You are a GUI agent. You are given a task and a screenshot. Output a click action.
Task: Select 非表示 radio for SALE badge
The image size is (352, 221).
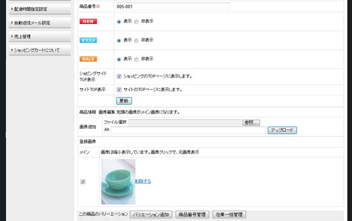click(136, 60)
